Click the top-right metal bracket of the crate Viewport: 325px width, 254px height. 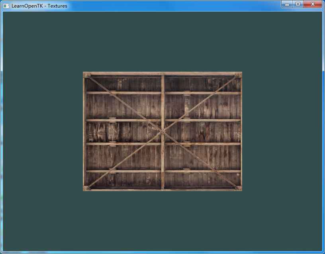tap(238, 75)
